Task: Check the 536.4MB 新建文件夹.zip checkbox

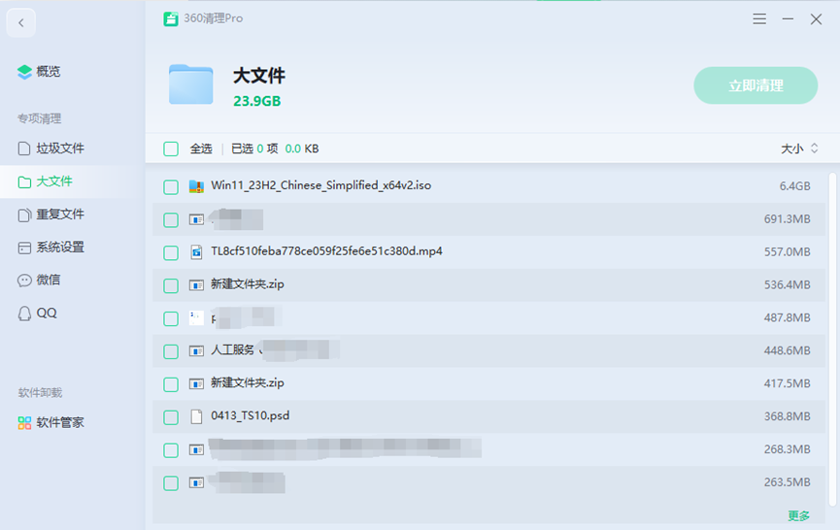Action: coord(171,286)
